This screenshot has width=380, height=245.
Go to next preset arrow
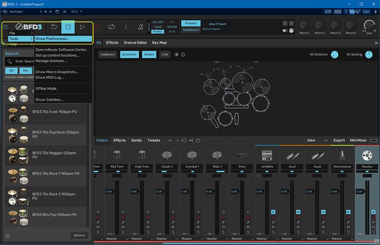(291, 23)
